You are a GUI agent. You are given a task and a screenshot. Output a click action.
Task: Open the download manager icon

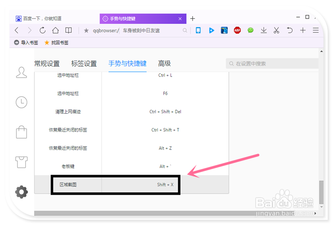coord(264,30)
